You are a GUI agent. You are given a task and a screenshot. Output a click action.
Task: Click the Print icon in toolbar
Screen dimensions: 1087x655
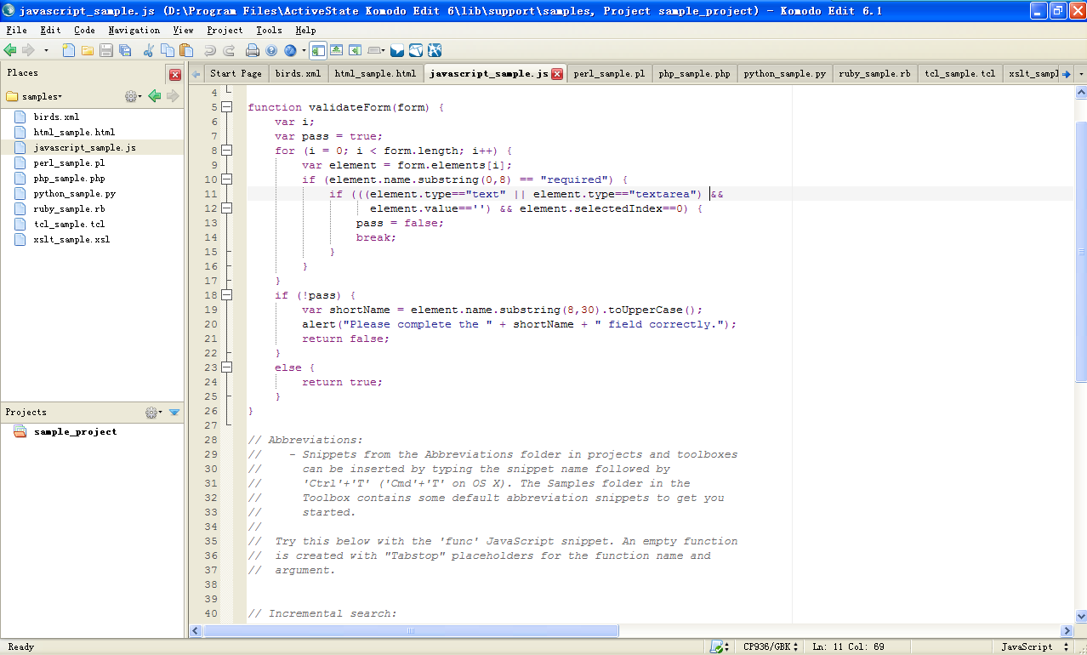253,50
